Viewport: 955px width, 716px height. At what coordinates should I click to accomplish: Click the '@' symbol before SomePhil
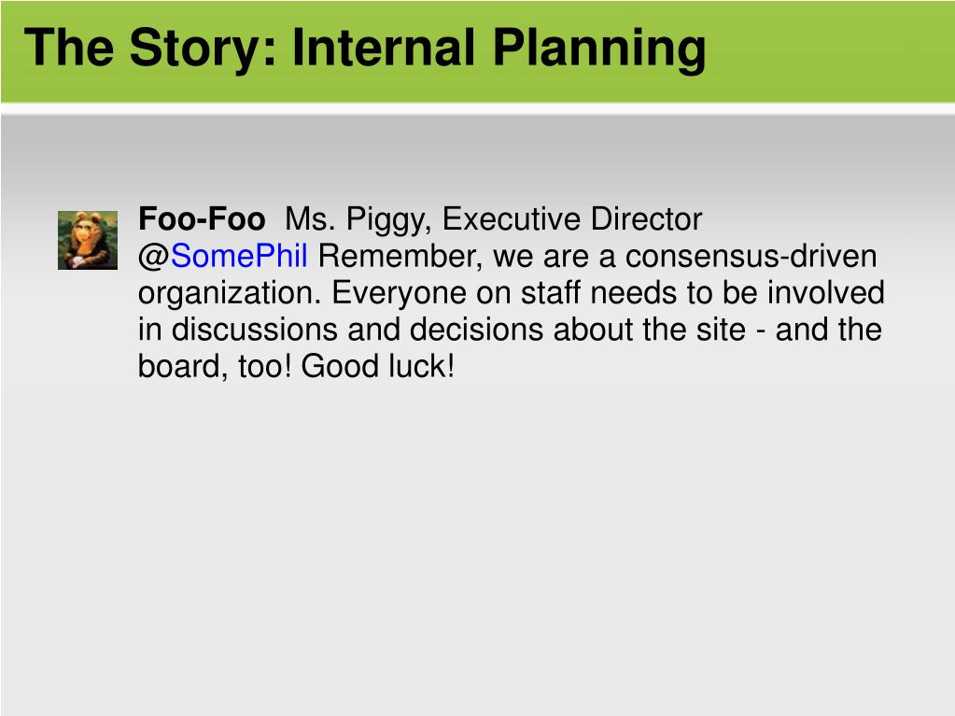(153, 257)
